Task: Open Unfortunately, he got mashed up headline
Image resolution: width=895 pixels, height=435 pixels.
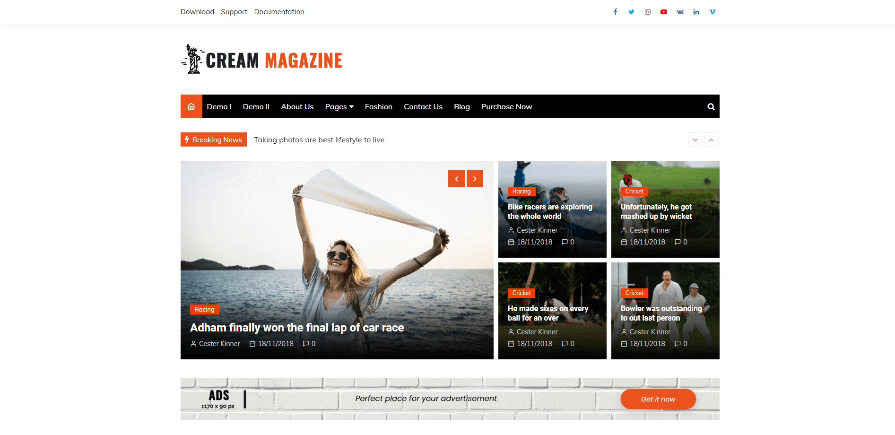Action: tap(656, 212)
